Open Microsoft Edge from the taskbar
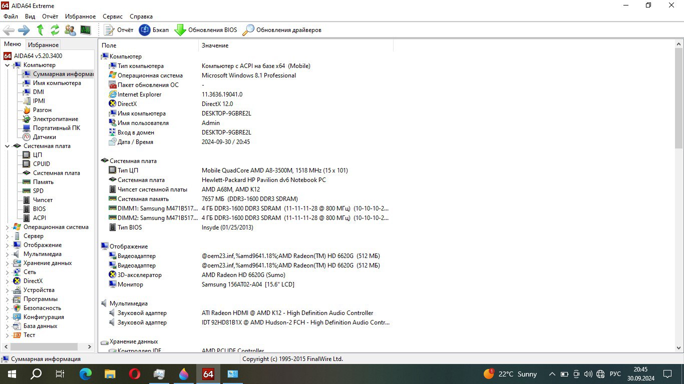The image size is (684, 384). point(86,373)
